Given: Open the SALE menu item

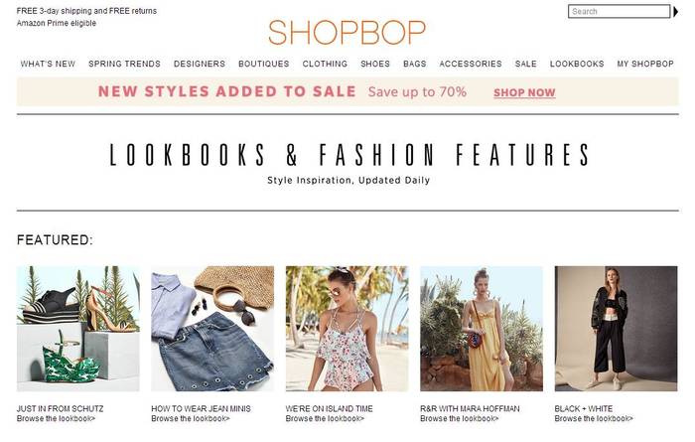Looking at the screenshot, I should (525, 64).
